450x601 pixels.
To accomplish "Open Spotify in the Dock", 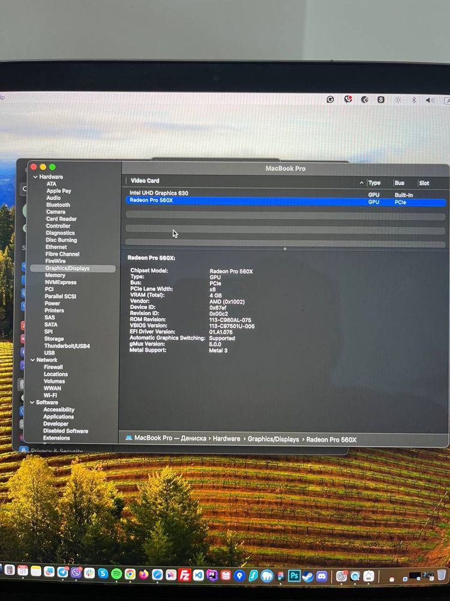I will (x=116, y=574).
